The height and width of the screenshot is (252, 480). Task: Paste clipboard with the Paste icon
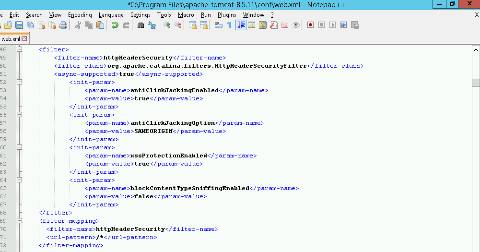(100, 25)
